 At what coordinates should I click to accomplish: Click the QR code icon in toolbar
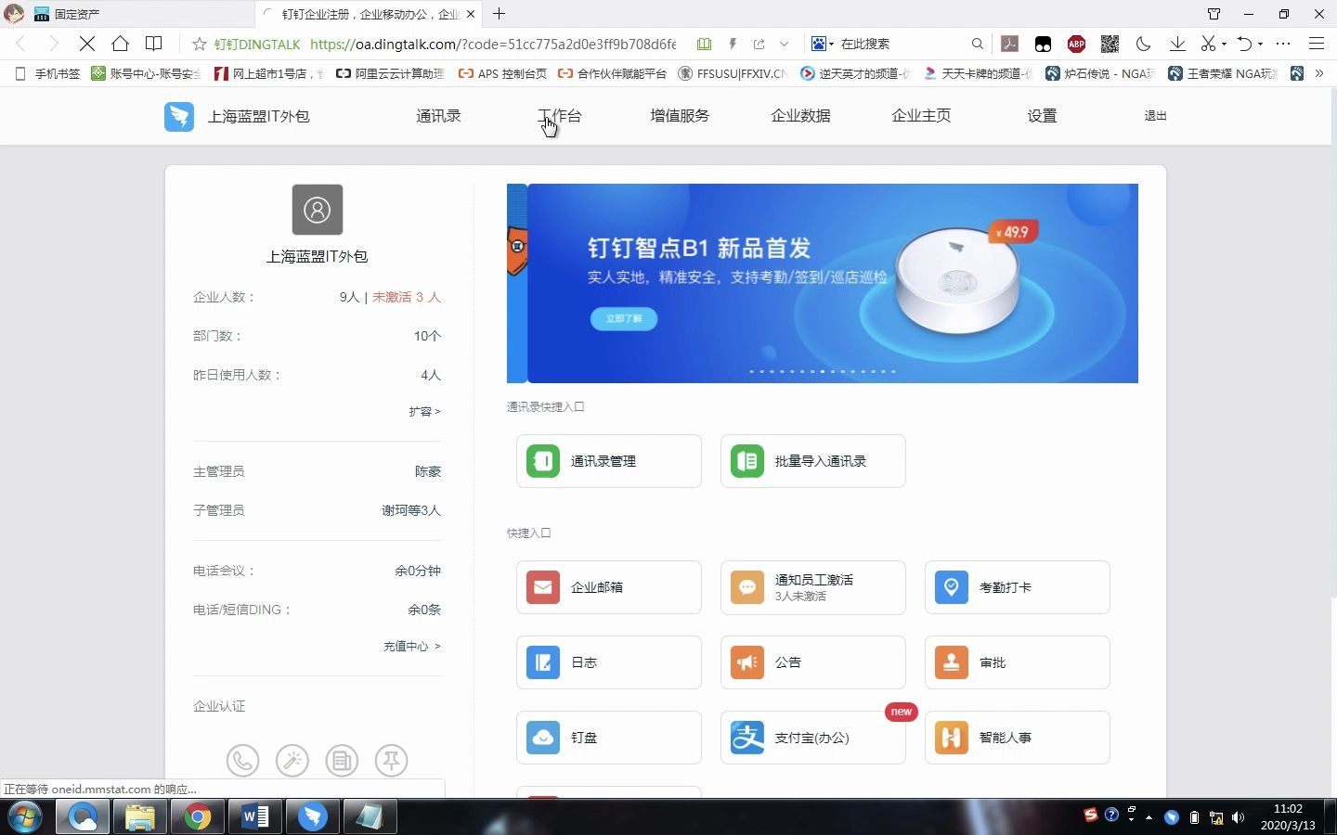[1110, 44]
